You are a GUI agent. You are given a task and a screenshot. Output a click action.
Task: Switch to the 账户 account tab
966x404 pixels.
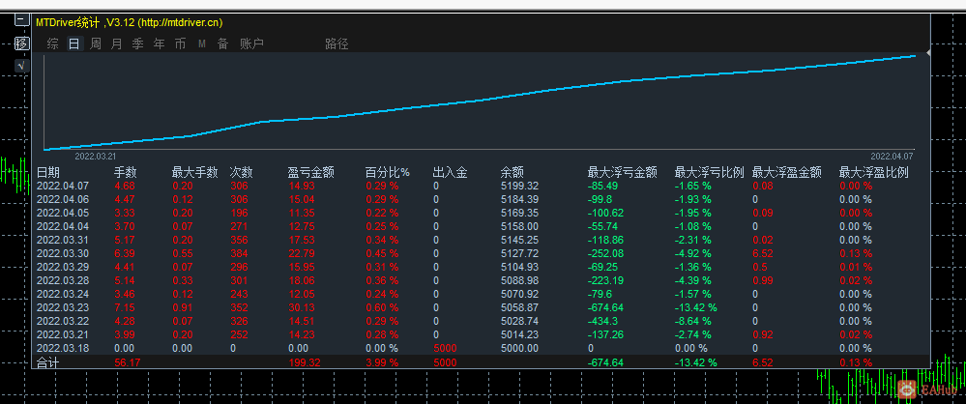pyautogui.click(x=252, y=43)
